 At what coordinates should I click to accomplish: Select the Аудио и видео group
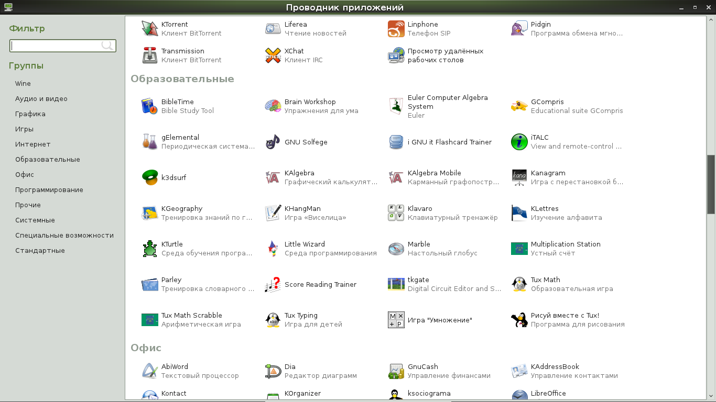coord(41,99)
